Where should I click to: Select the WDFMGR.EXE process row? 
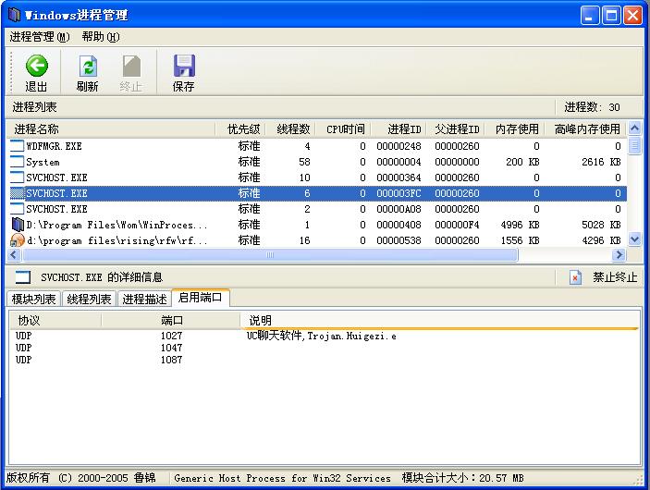[x=317, y=146]
